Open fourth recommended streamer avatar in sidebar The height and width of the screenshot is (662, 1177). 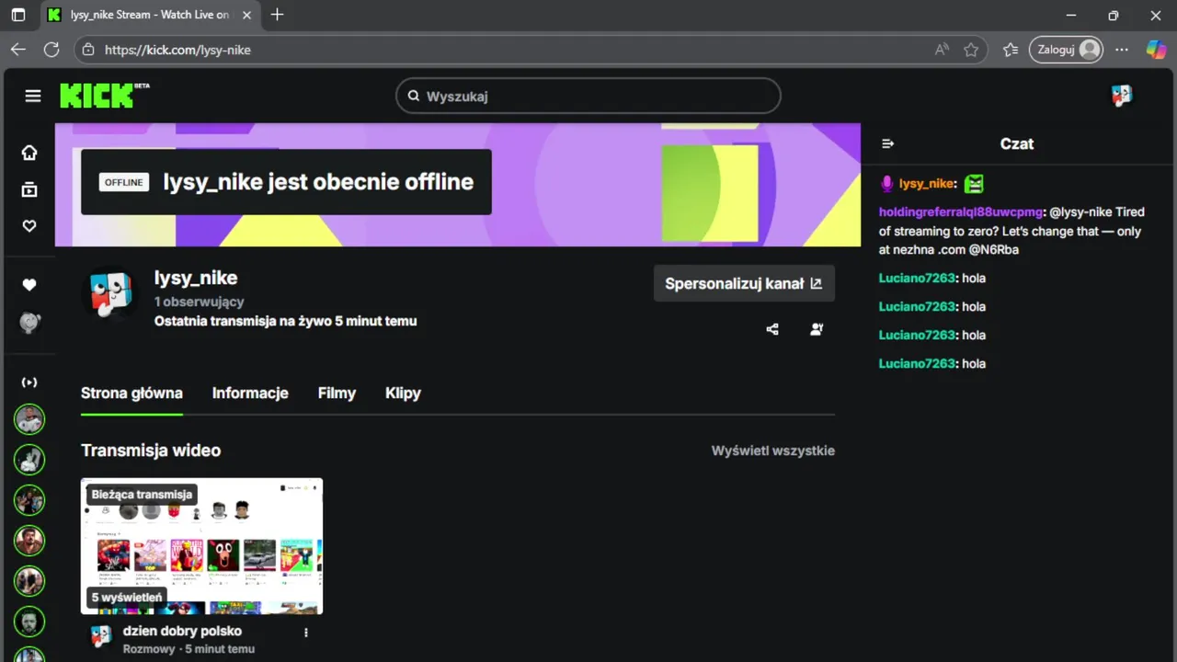coord(29,541)
